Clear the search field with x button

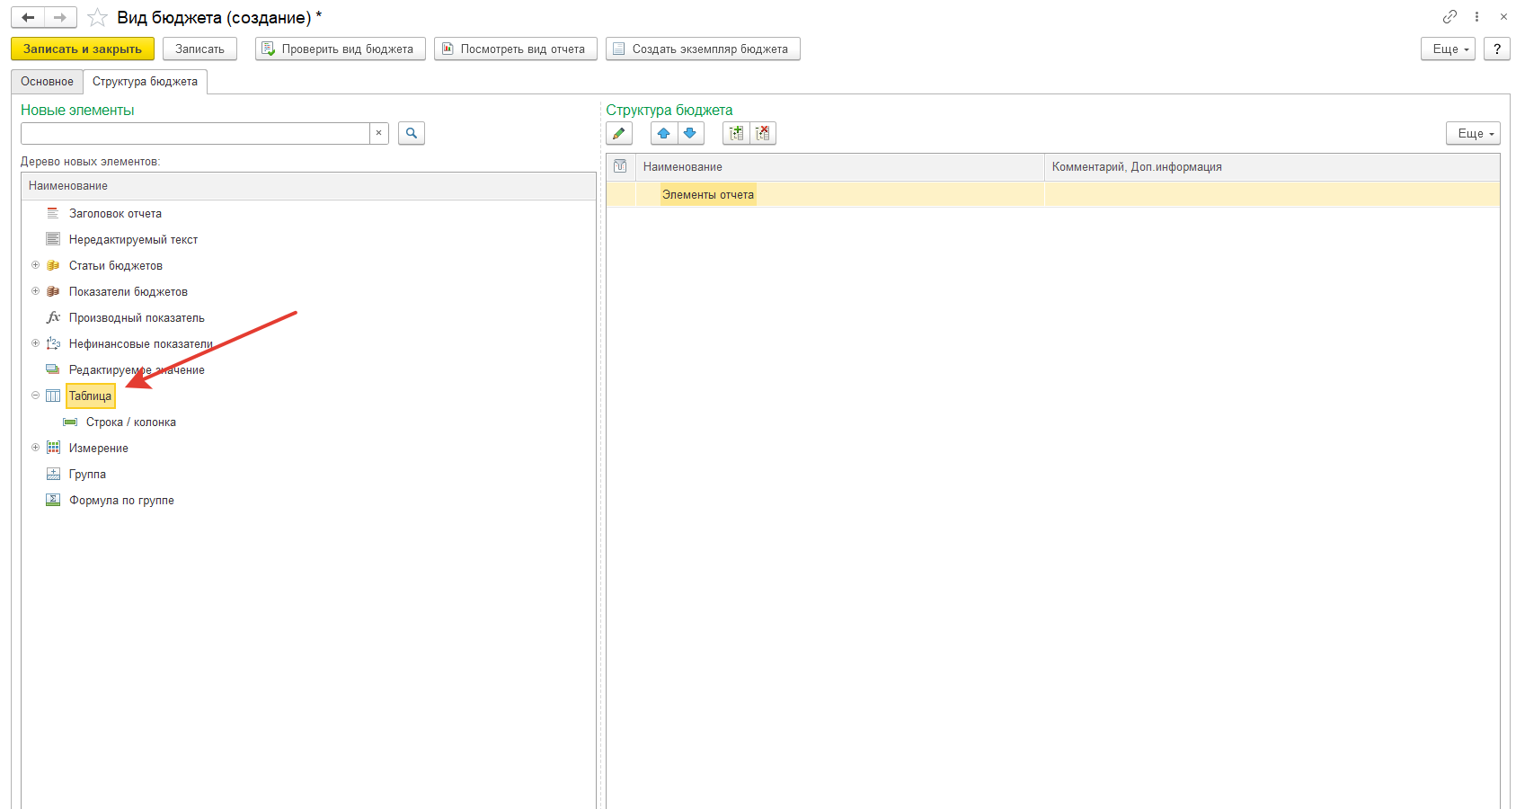[379, 133]
